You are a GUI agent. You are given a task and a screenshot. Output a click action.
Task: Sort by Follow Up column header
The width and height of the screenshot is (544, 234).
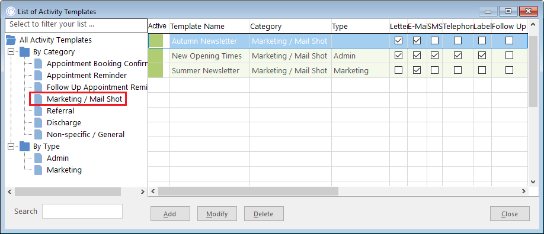(x=509, y=27)
